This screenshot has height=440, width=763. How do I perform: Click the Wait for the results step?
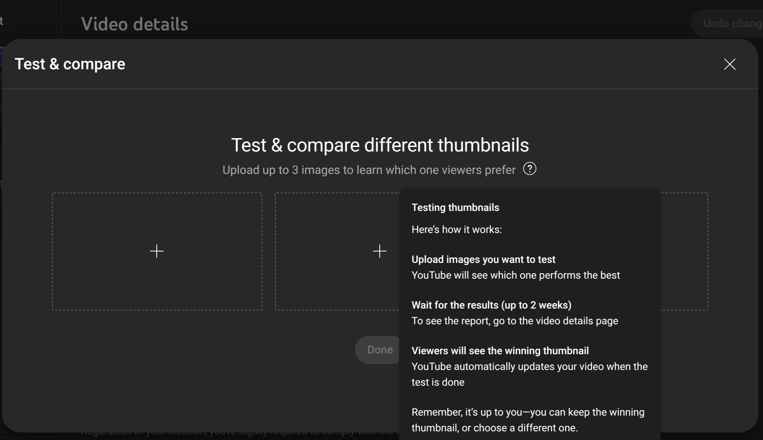point(491,305)
